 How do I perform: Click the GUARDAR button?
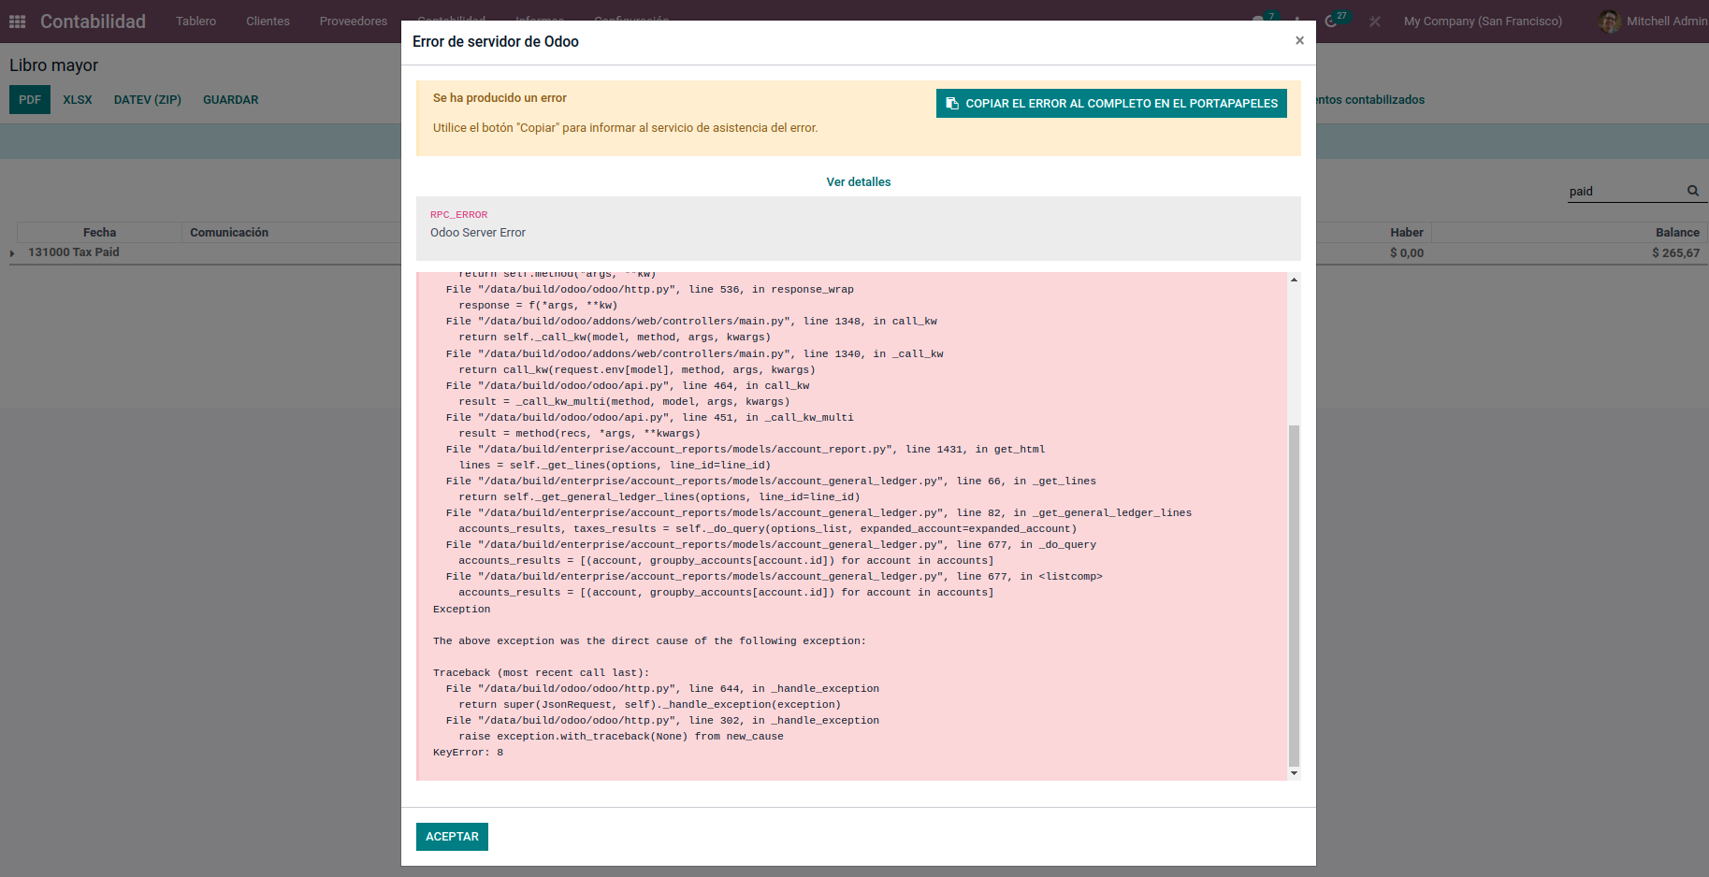pos(230,100)
